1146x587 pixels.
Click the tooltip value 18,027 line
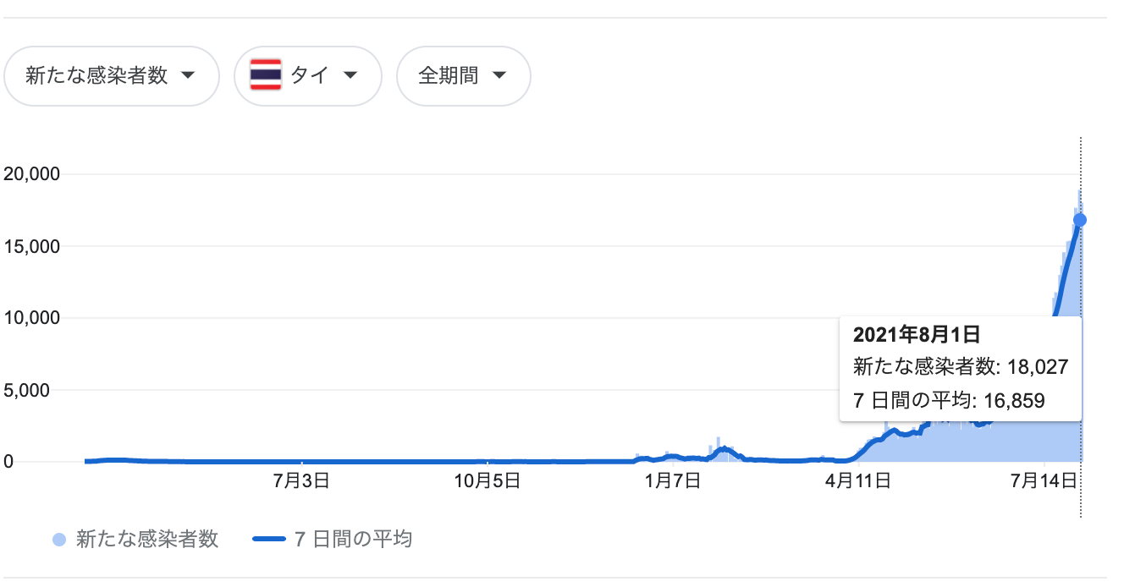pyautogui.click(x=961, y=367)
